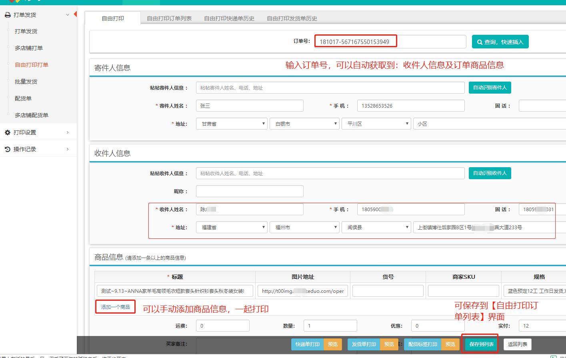
Task: Click sender 手机 field 13528653526
Action: (411, 106)
